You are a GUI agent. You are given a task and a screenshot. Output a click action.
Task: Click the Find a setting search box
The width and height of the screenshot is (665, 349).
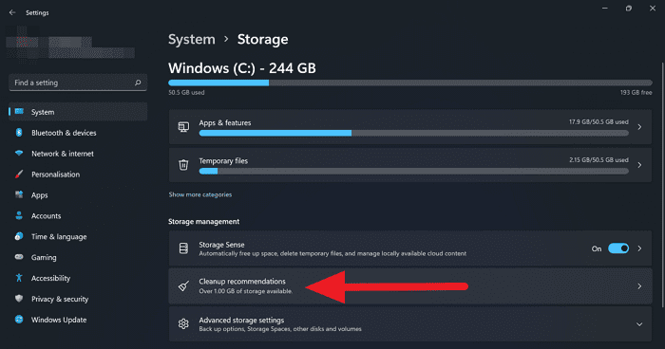coord(78,83)
